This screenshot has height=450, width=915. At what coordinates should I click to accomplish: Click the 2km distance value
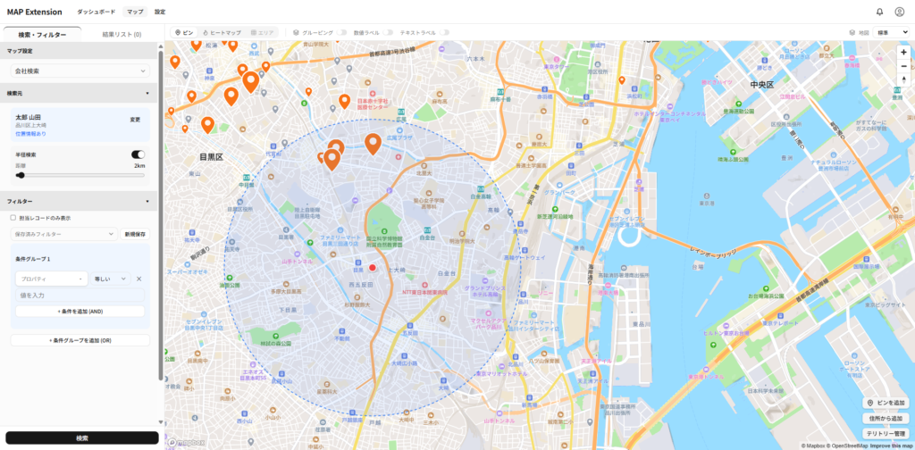(x=139, y=165)
